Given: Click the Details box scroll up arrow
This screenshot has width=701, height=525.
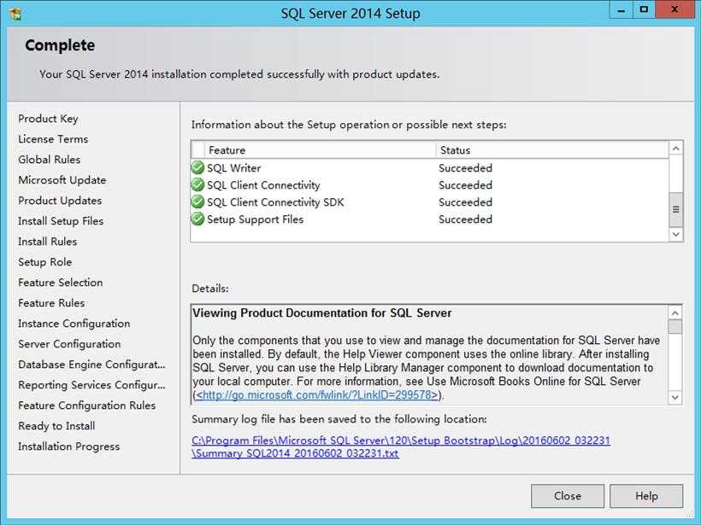Looking at the screenshot, I should [675, 312].
